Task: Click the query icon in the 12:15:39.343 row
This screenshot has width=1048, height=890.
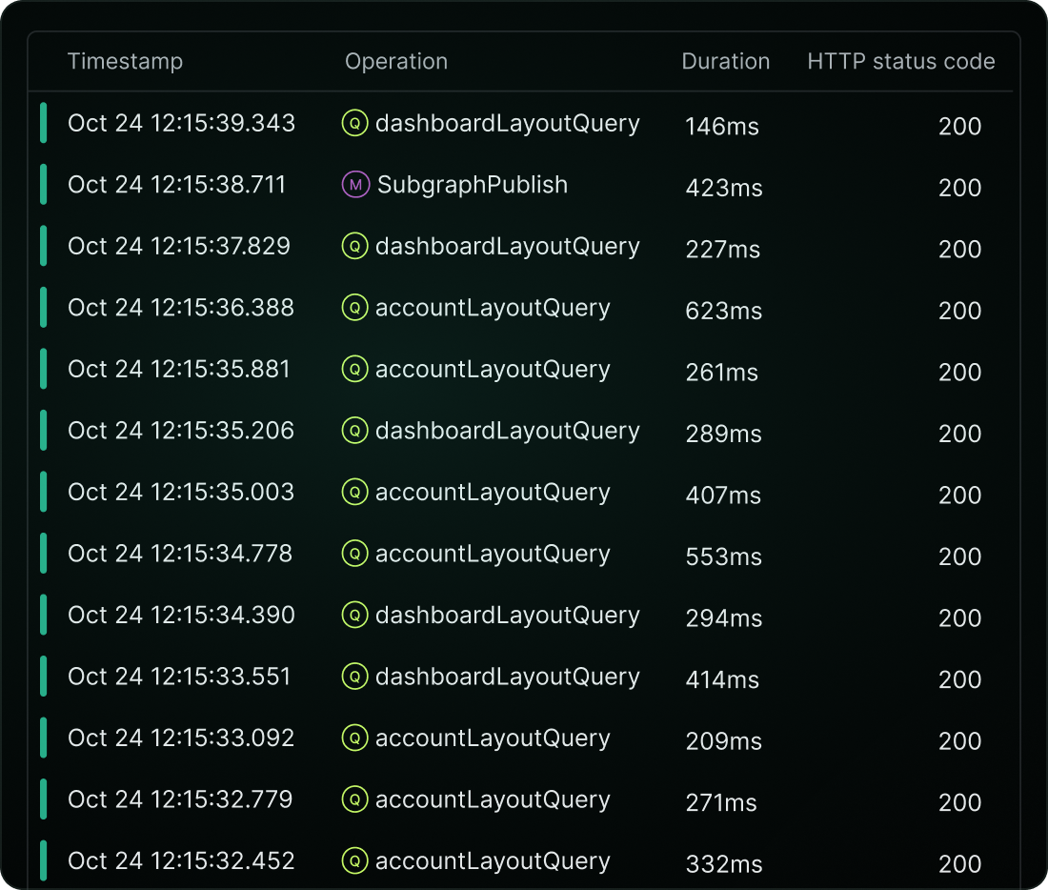Action: [x=355, y=123]
